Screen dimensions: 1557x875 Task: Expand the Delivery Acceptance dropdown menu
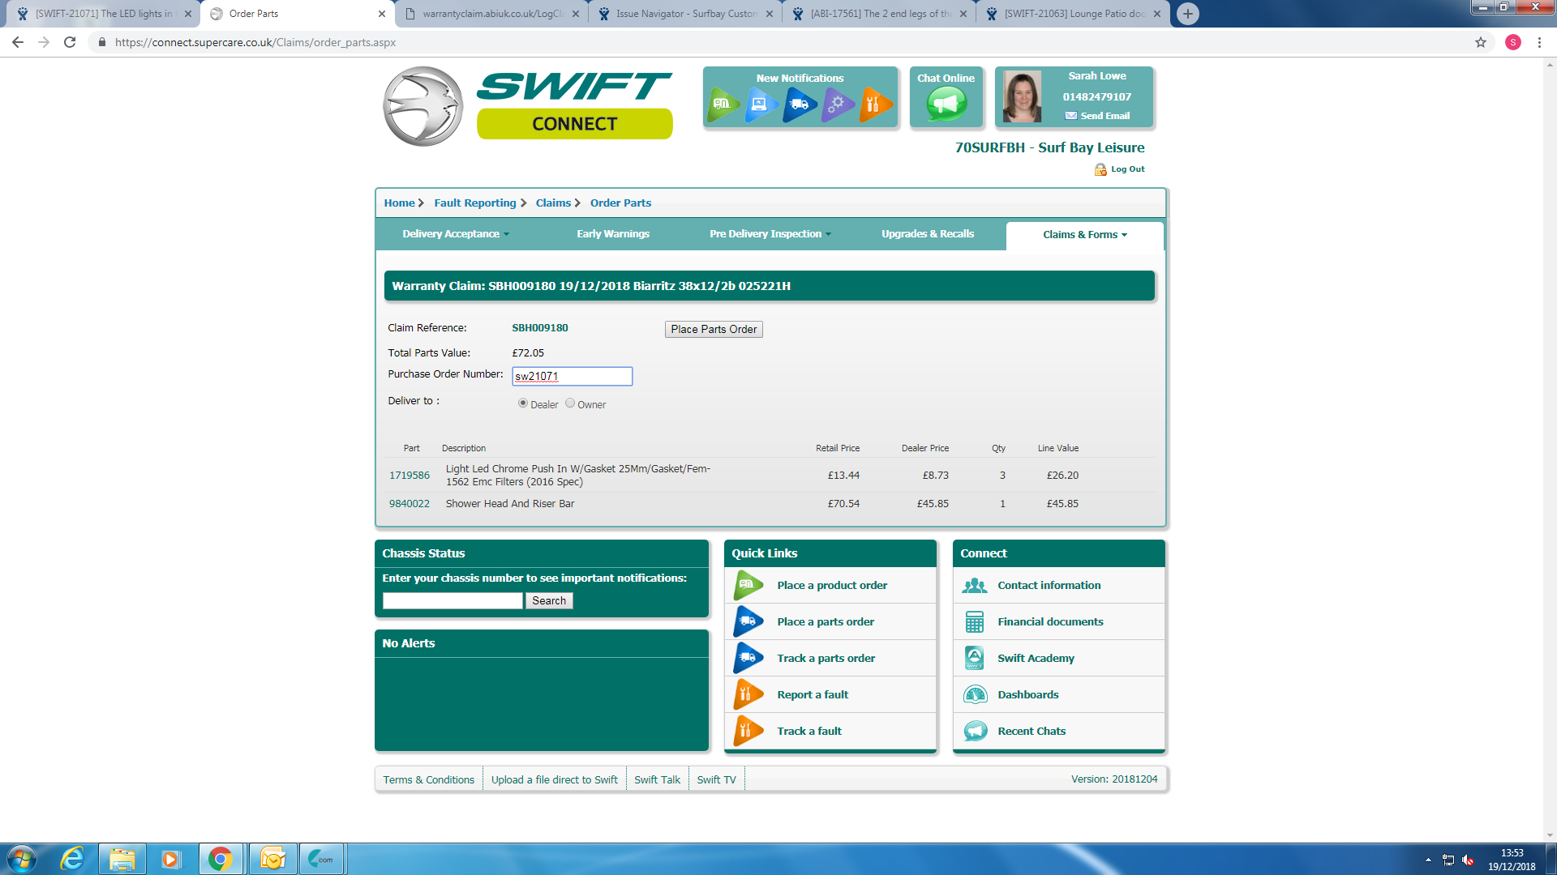tap(456, 234)
